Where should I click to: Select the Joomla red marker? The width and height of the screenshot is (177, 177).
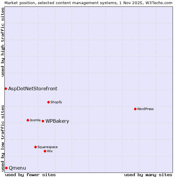click(28, 120)
